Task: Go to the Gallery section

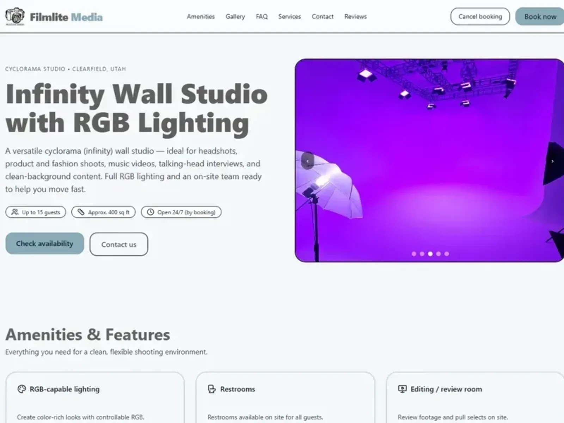Action: 235,17
